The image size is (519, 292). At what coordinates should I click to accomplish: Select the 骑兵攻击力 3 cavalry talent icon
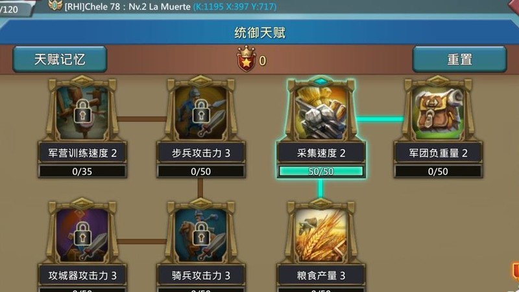(200, 233)
